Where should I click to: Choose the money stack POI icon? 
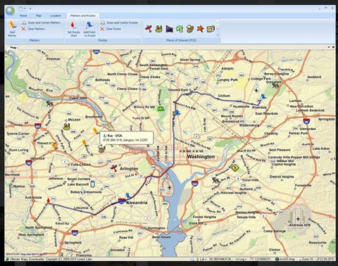click(180, 29)
